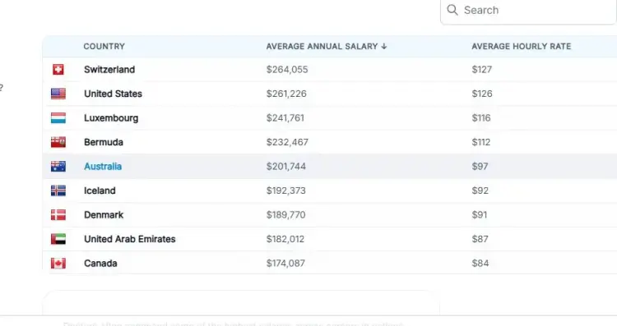Click the Canada flag icon
The width and height of the screenshot is (617, 326).
(58, 263)
